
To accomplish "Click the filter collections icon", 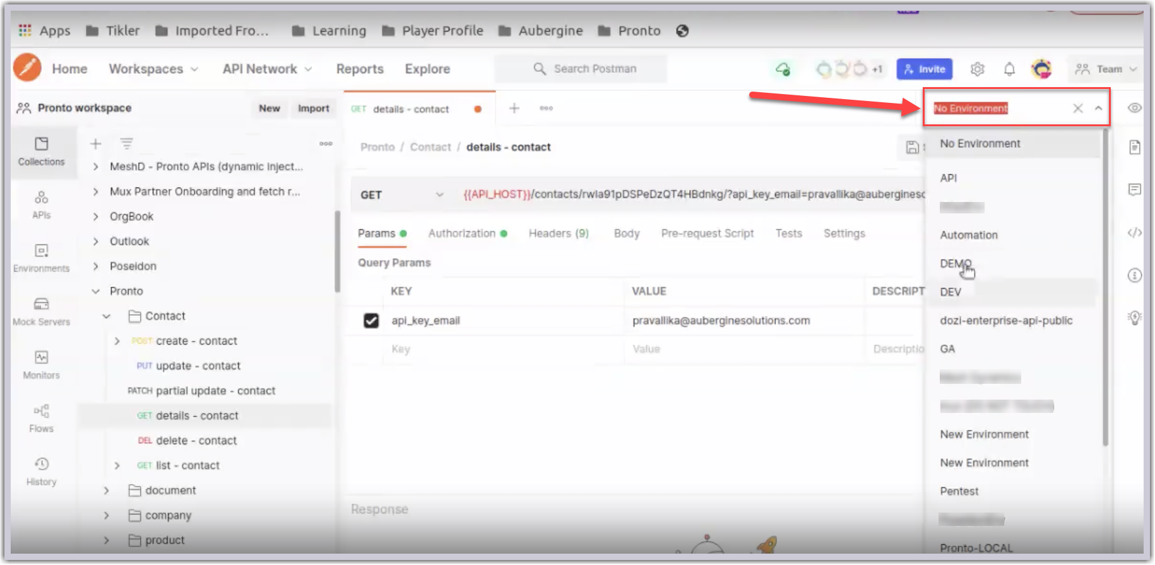I will tap(127, 144).
